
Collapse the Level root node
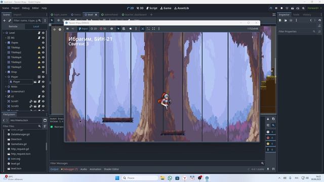tap(4, 33)
